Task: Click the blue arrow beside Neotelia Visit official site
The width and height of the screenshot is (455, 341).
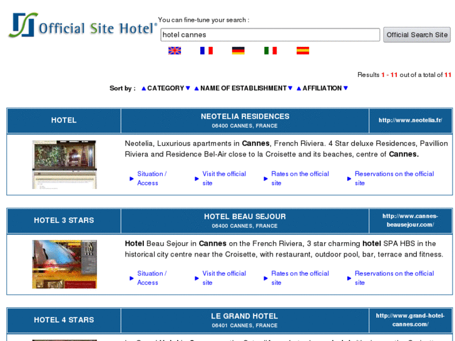Action: [x=197, y=179]
